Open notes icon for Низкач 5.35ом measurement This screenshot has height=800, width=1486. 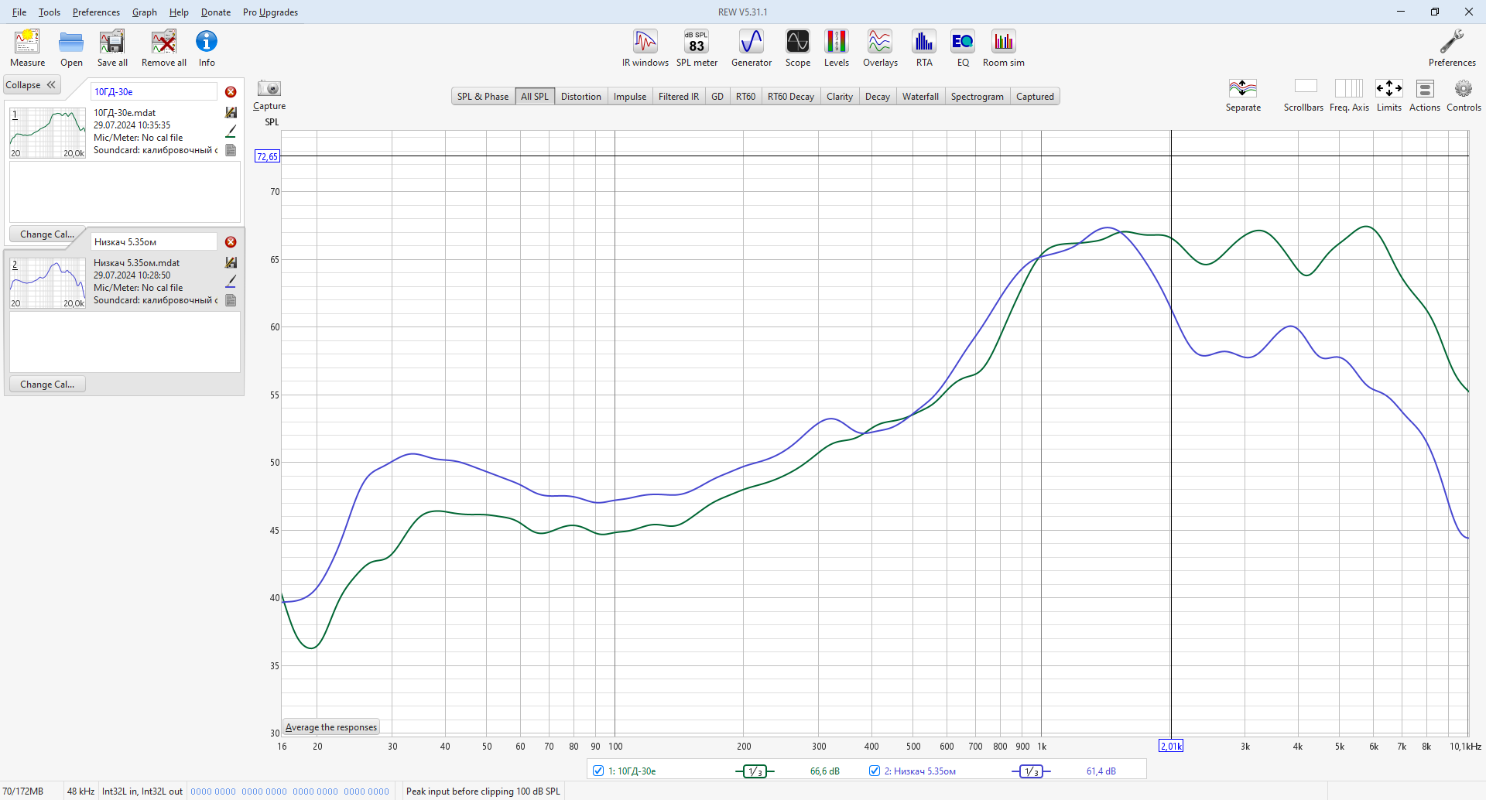tap(231, 300)
